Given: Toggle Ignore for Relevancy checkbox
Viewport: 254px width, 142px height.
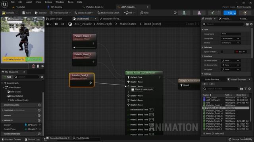Looking at the screenshot, I should (222, 52).
